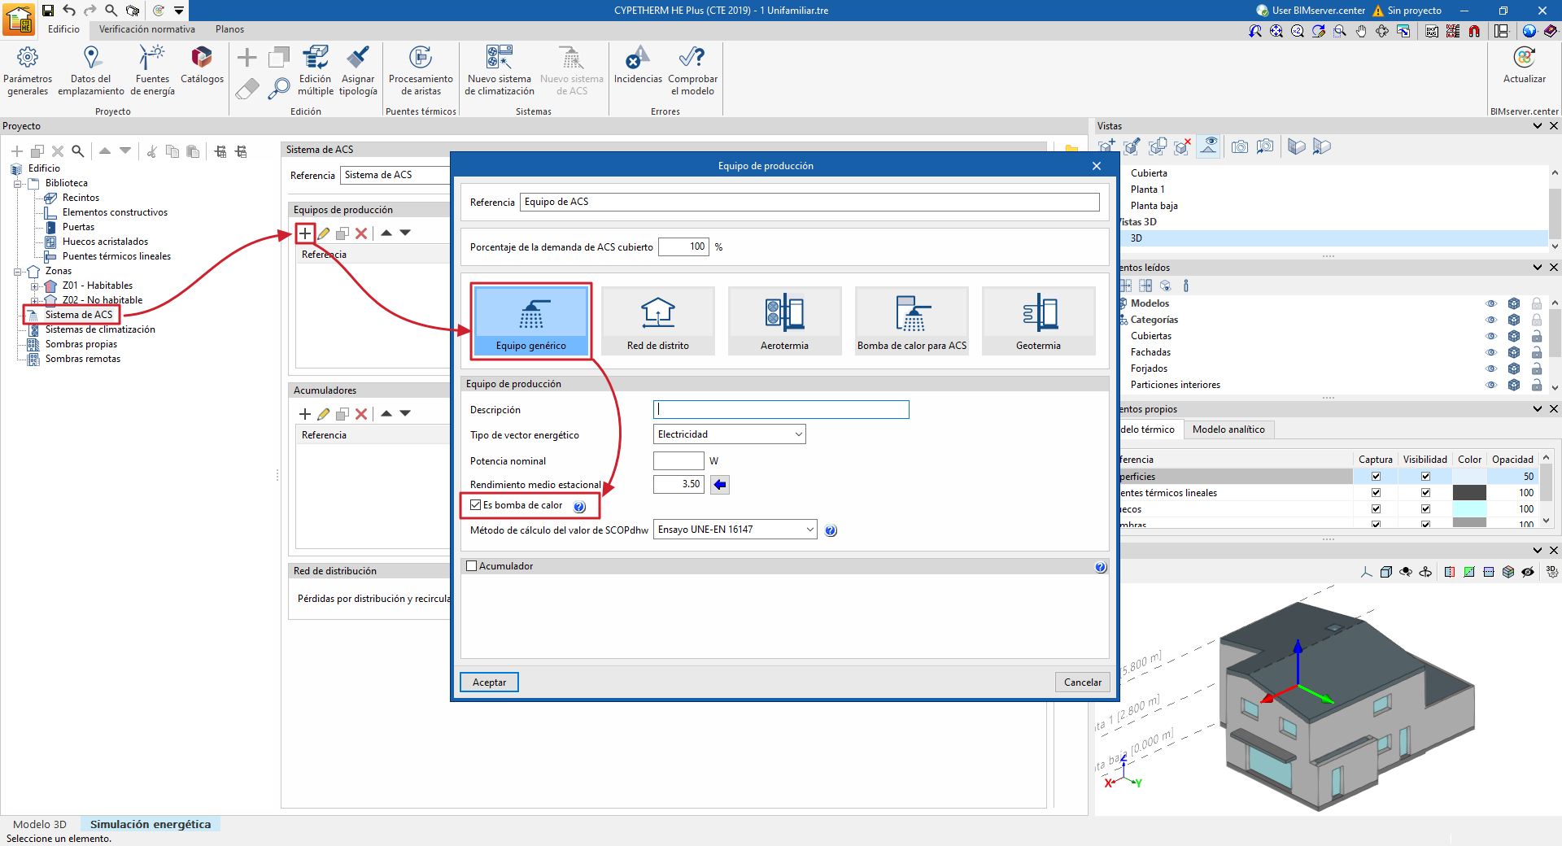Viewport: 1562px width, 846px height.
Task: Click Nuevo sistema de climatización
Action: (499, 70)
